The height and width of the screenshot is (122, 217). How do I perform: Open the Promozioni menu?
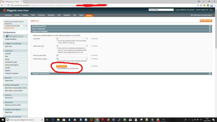point(42,15)
